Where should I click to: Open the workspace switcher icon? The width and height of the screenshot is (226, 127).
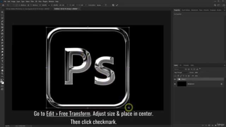[x=219, y=5]
